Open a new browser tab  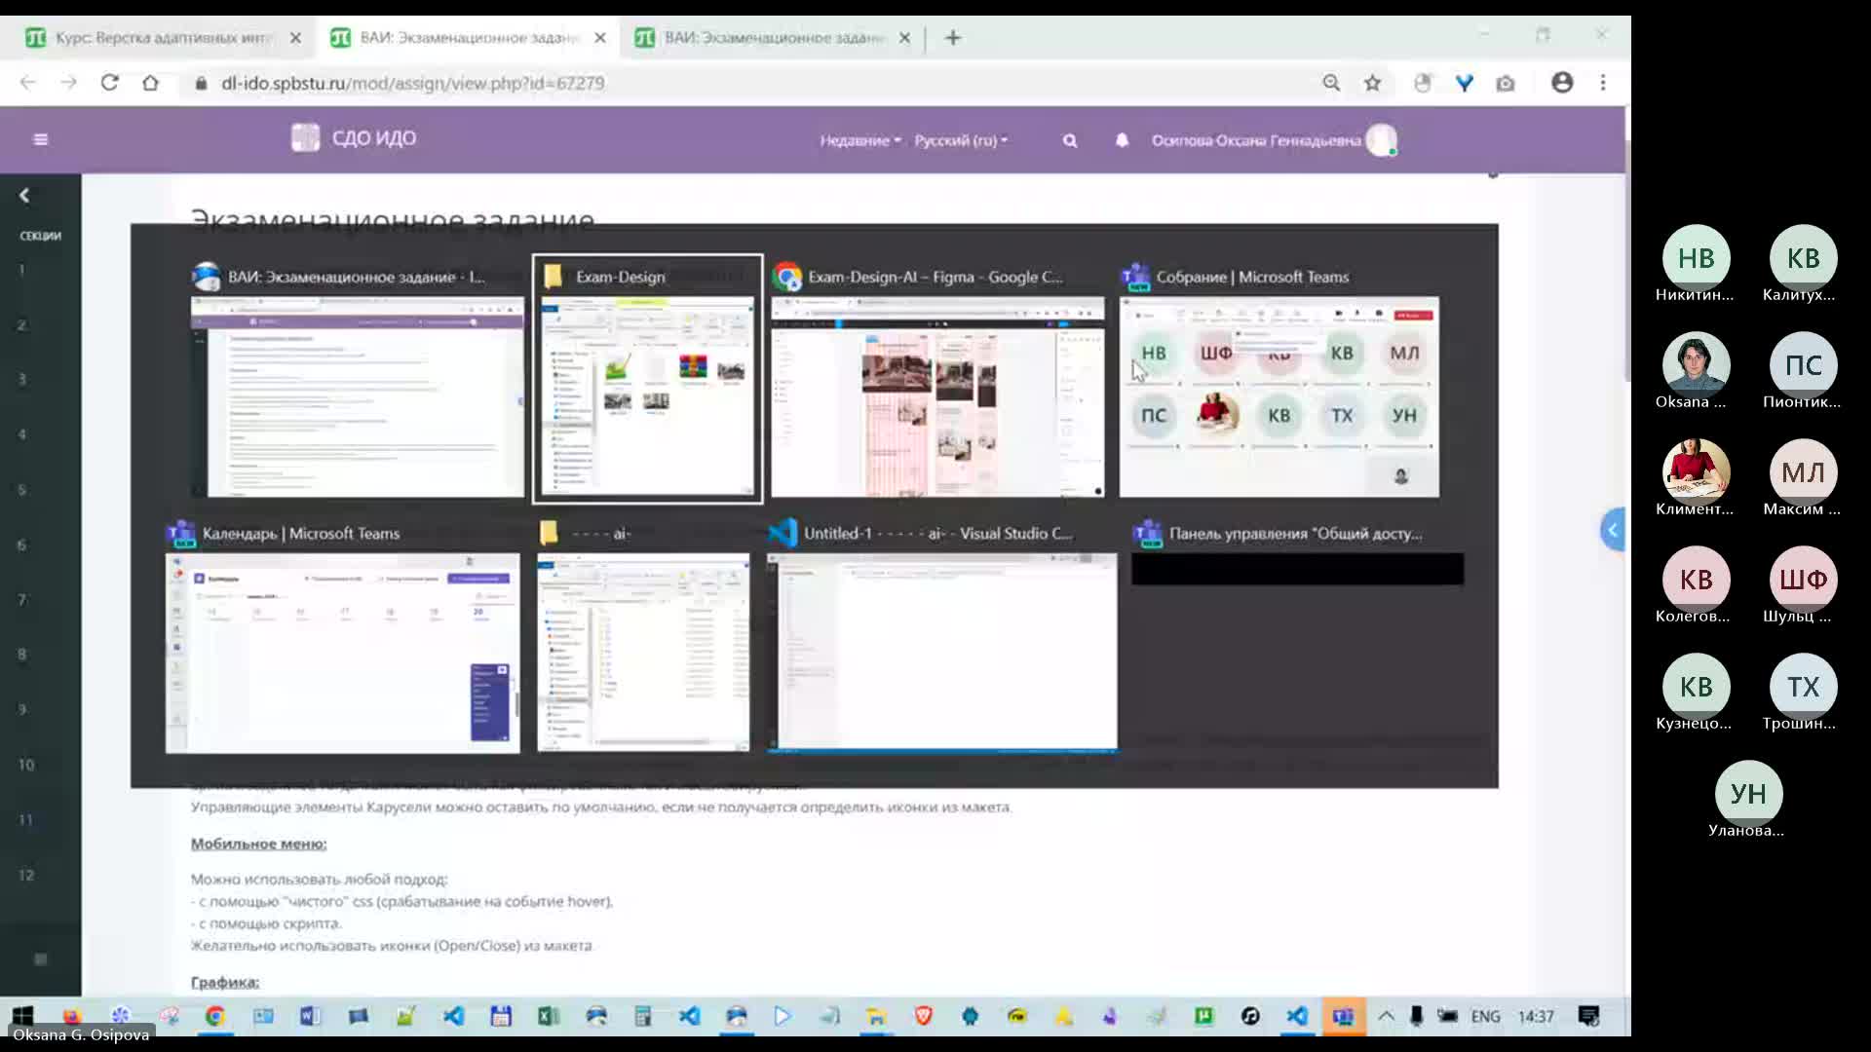953,38
